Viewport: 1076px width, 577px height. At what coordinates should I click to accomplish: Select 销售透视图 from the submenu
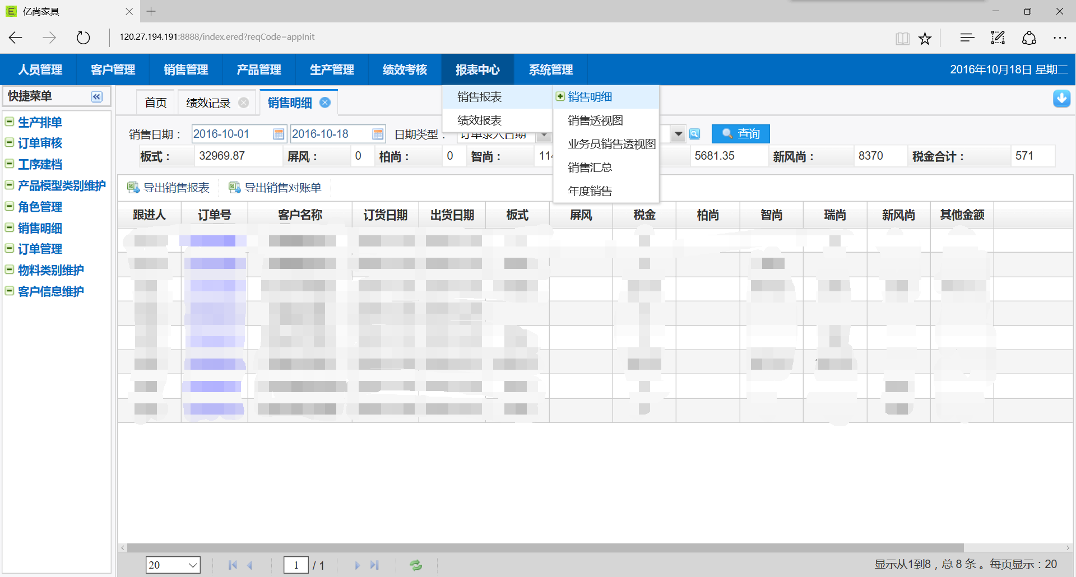click(x=595, y=120)
